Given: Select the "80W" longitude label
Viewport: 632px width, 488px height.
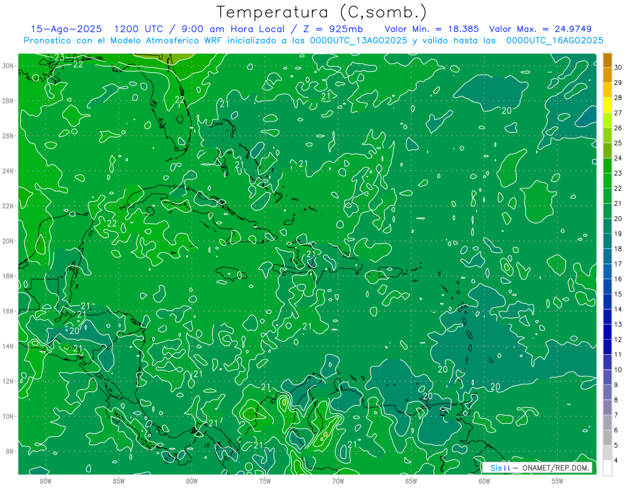Looking at the screenshot, I should 192,482.
